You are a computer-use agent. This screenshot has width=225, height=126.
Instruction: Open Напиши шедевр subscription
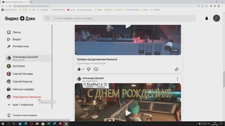[x=20, y=89]
